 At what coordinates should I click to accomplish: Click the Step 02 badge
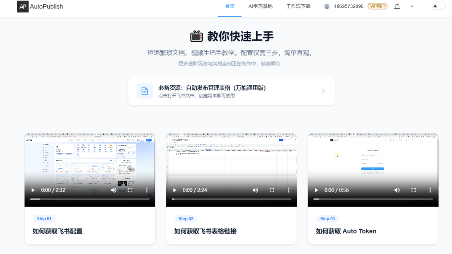pos(186,218)
